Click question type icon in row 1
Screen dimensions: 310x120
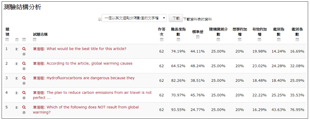point(17,49)
